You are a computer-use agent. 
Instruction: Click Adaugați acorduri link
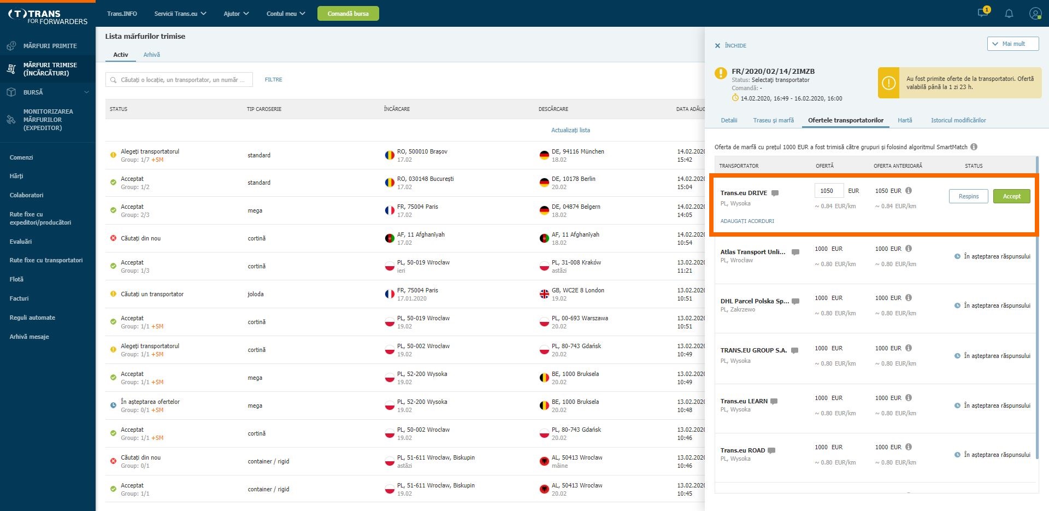pyautogui.click(x=747, y=221)
